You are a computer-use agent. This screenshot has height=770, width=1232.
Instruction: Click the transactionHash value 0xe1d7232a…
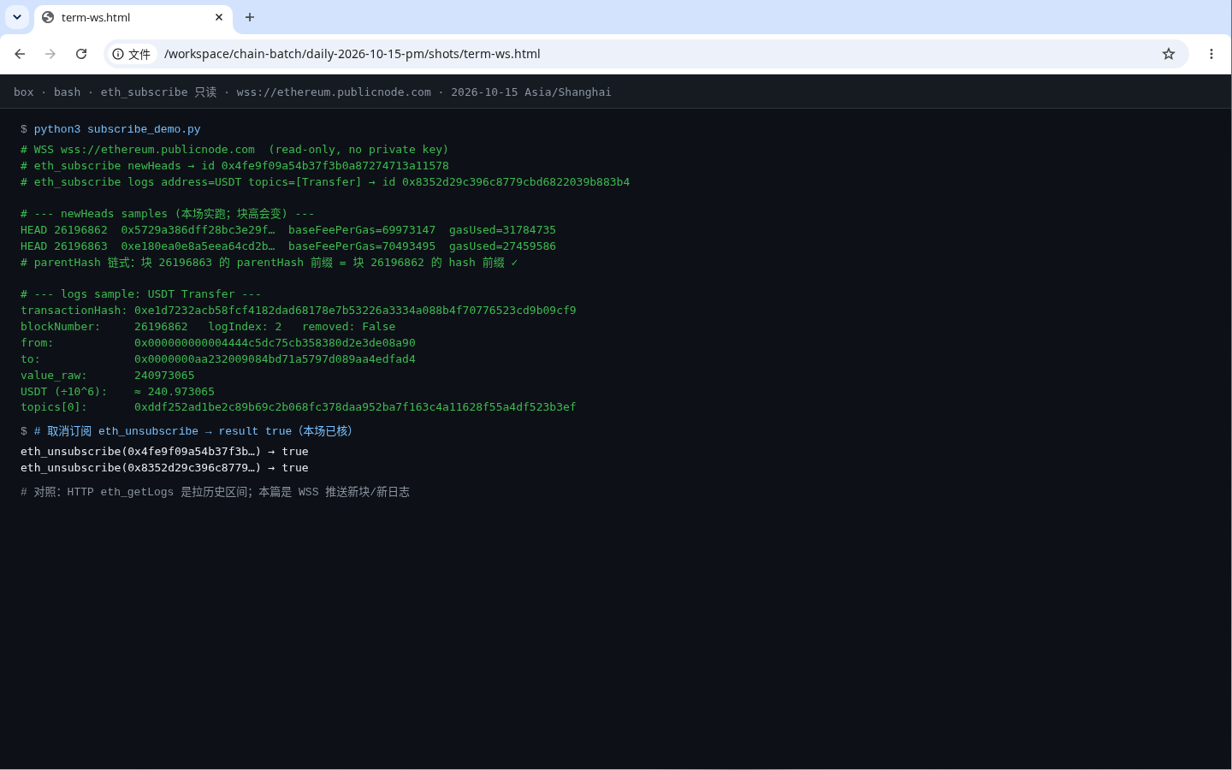[x=355, y=311]
